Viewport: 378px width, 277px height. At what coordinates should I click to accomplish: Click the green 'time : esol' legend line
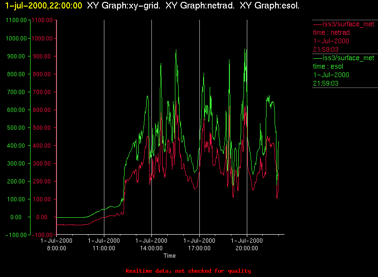coord(328,66)
